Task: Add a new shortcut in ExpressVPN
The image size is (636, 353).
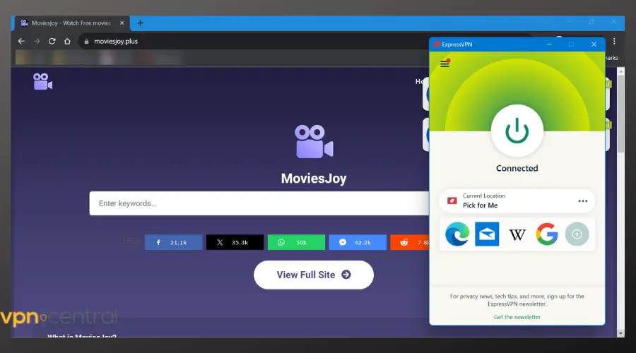Action: 577,234
